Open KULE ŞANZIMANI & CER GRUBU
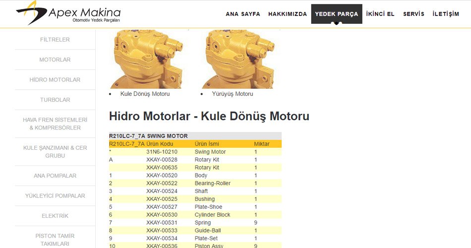 coord(55,151)
